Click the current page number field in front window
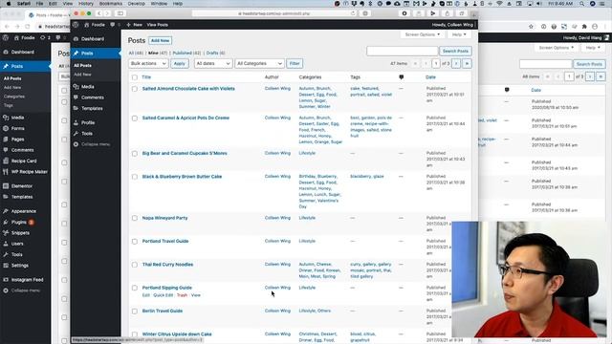This screenshot has height=344, width=612. point(436,64)
